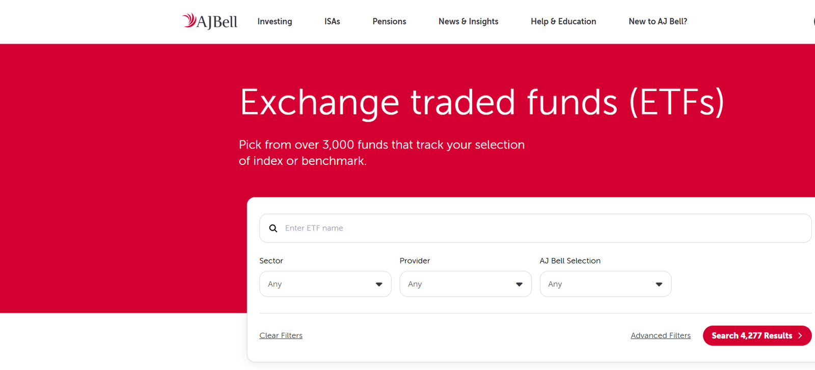815x370 pixels.
Task: Click the Search 4,277 Results button
Action: [x=757, y=335]
